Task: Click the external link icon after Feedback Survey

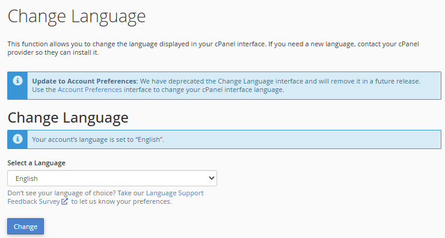Action: [x=65, y=201]
